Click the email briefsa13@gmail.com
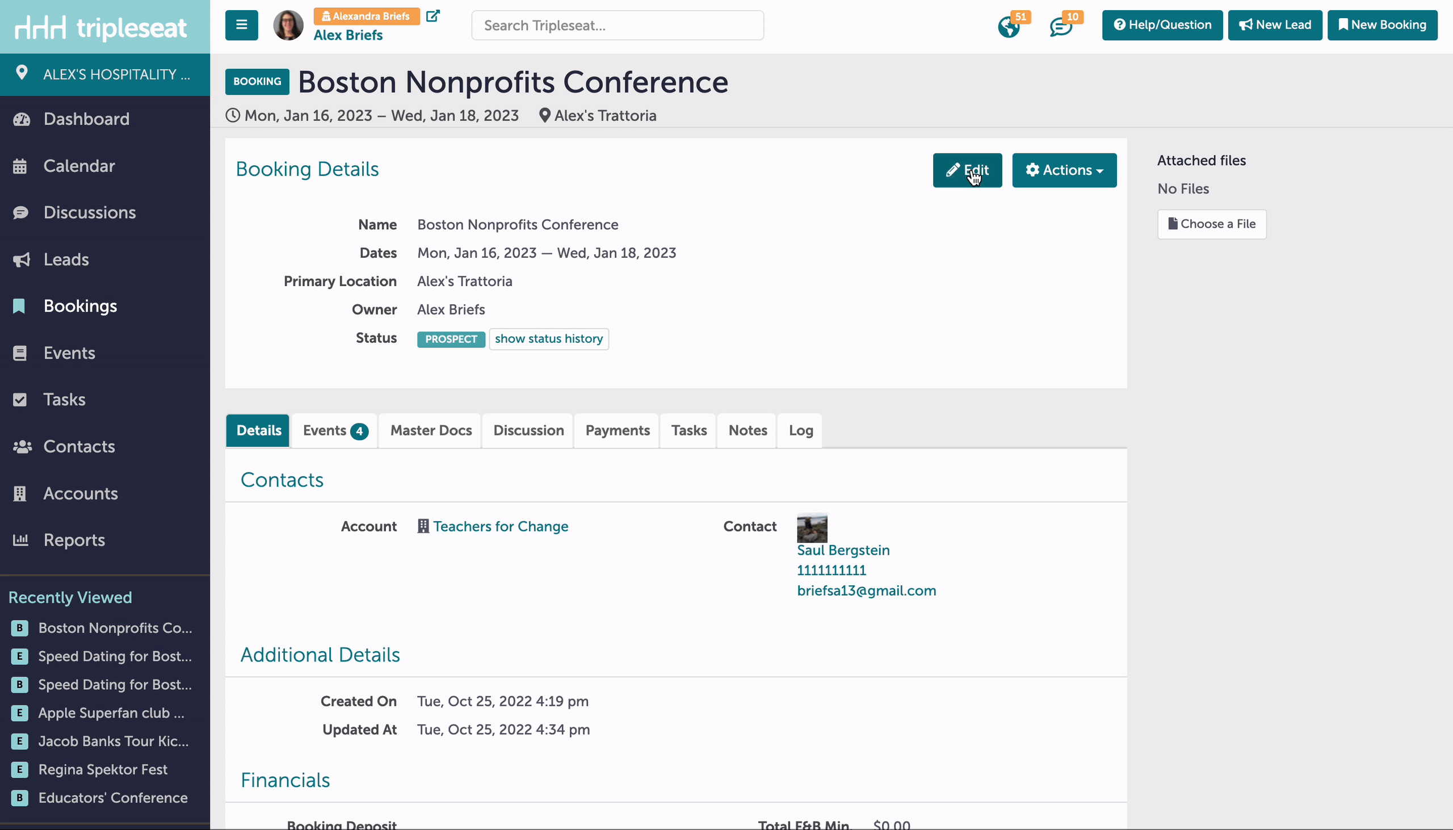Image resolution: width=1453 pixels, height=830 pixels. 866,590
